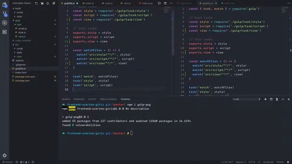Click the notifications bell in status bar

(x=288, y=162)
